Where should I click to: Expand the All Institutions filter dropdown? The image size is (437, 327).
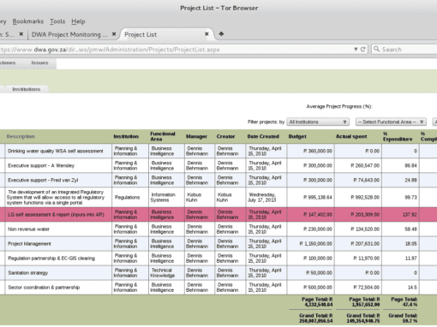click(318, 122)
